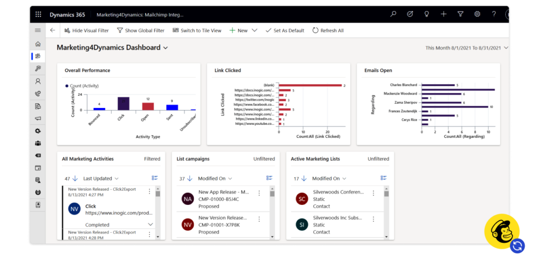This screenshot has width=539, height=257.
Task: Click the Click bar in Overall Performance
Action: 124,104
